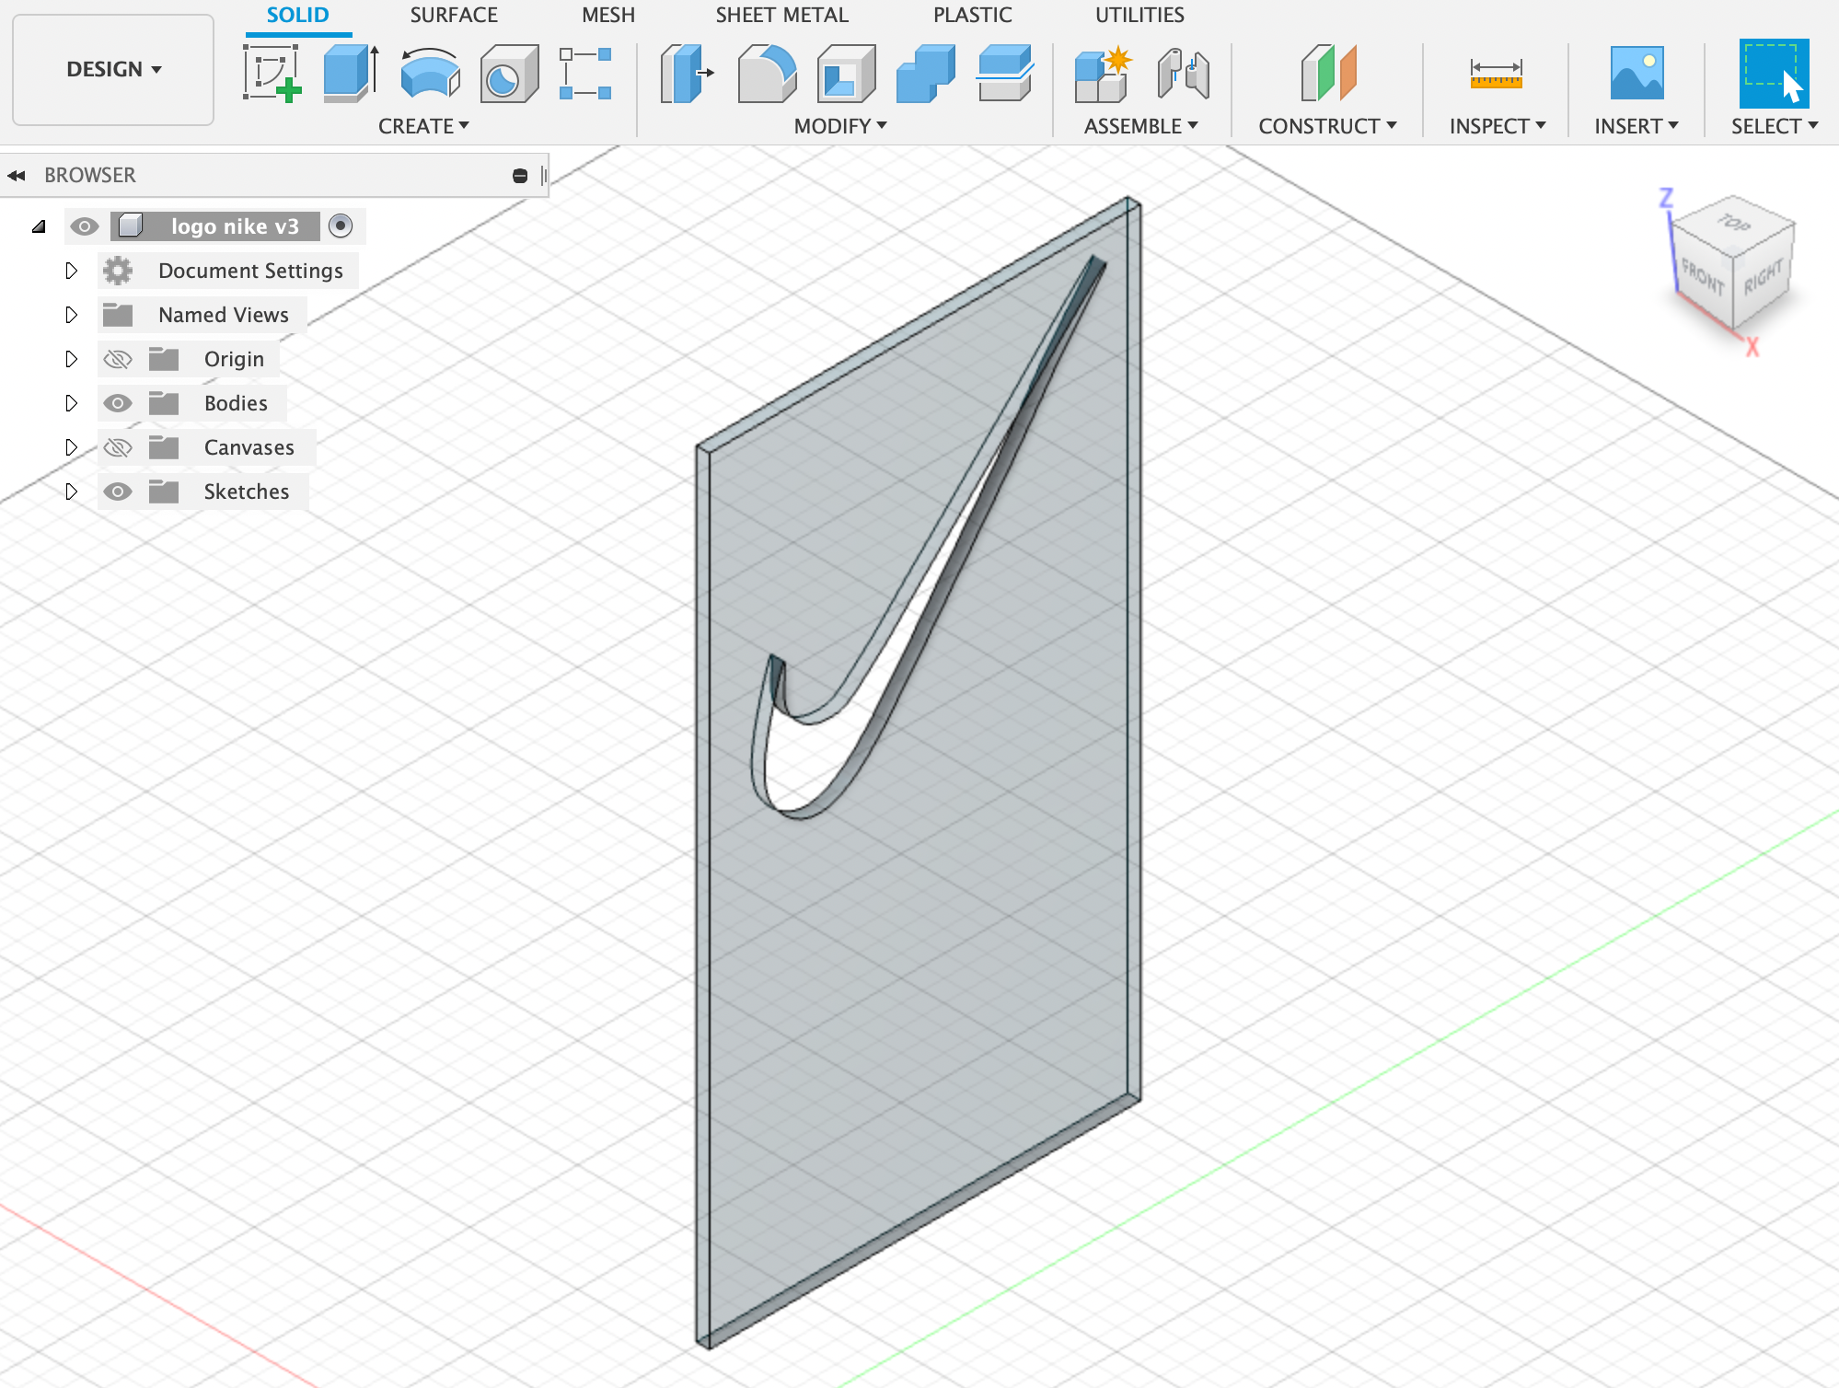
Task: Switch to the MESH tab
Action: [x=608, y=16]
